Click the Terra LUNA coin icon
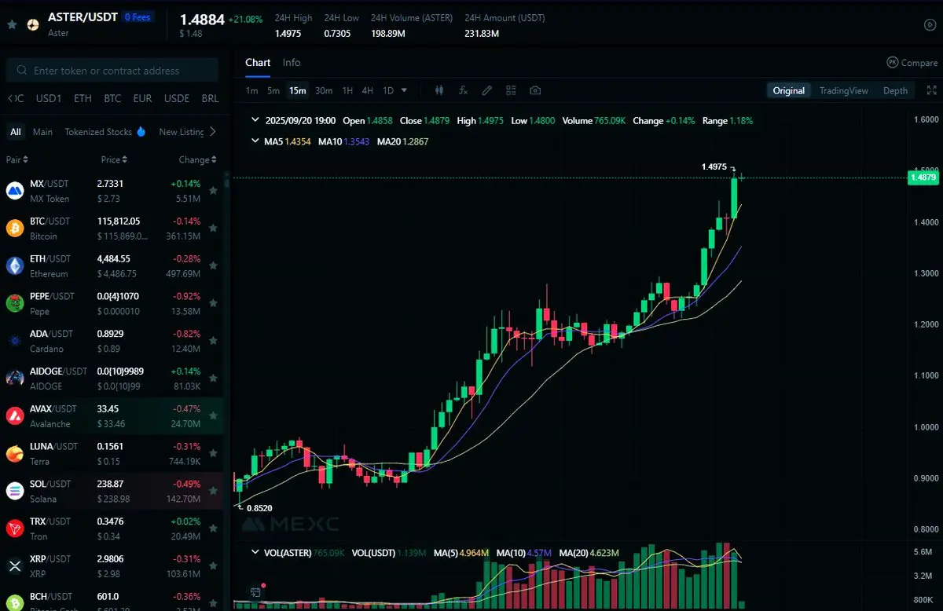943x611 pixels. point(15,453)
